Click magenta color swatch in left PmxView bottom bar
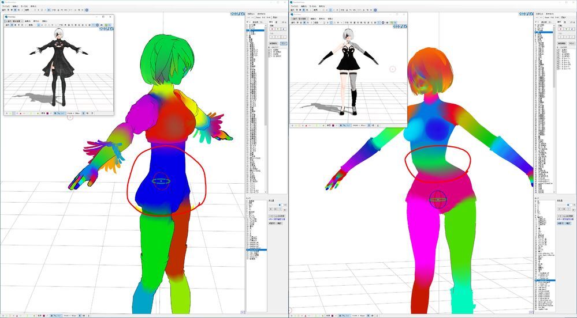The image size is (577, 318). pos(47,113)
